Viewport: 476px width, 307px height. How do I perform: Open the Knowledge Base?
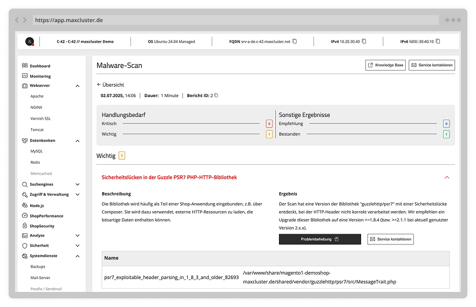(x=385, y=65)
